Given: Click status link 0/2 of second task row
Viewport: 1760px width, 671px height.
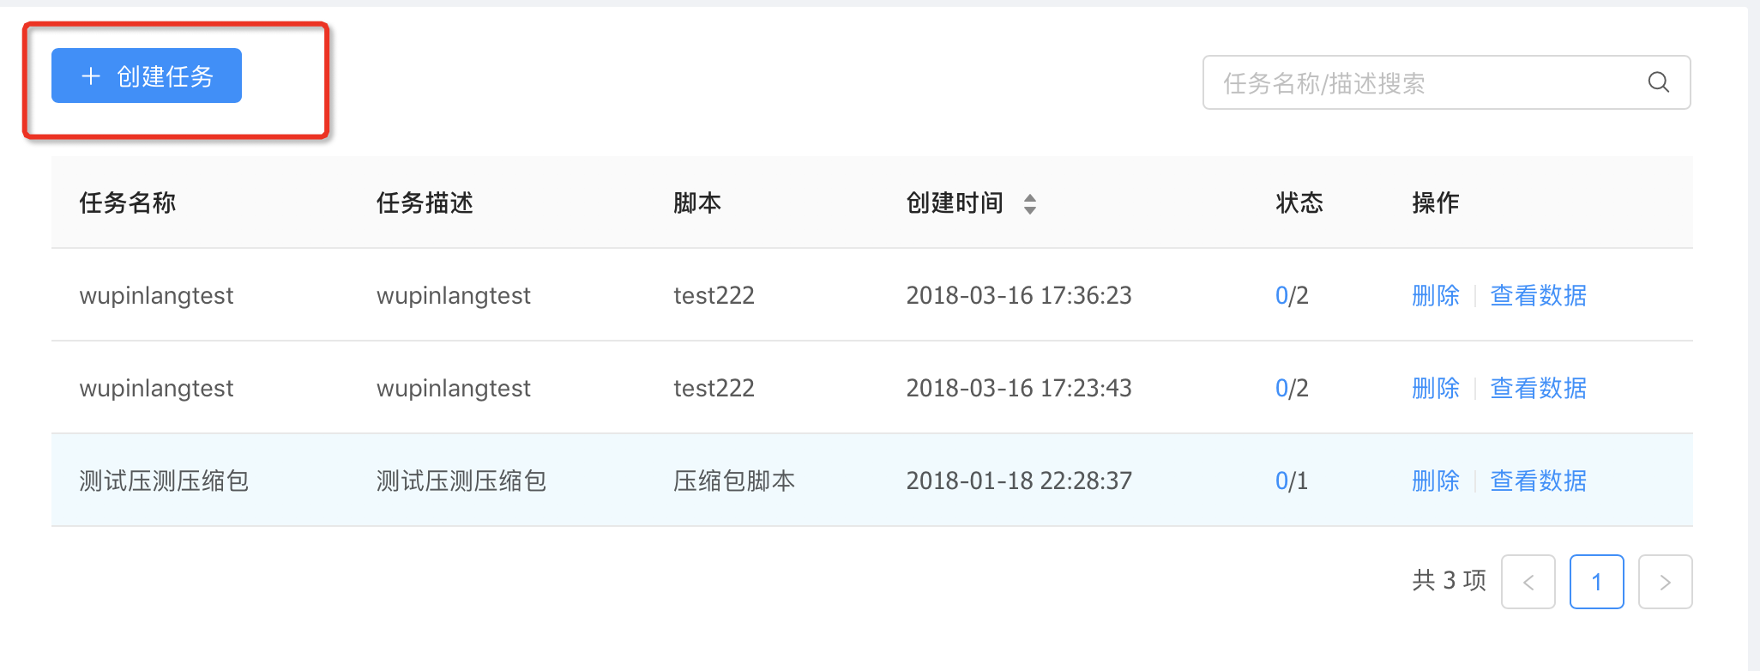Looking at the screenshot, I should point(1291,388).
